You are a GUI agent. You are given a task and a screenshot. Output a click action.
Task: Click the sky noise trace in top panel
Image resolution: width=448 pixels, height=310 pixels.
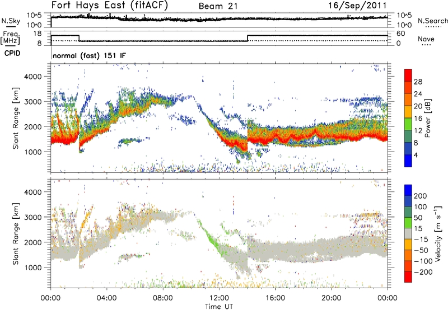click(x=219, y=19)
